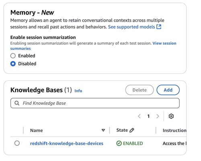The image size is (201, 161).
Task: Click page number 1 in pagination
Action: tap(148, 116)
